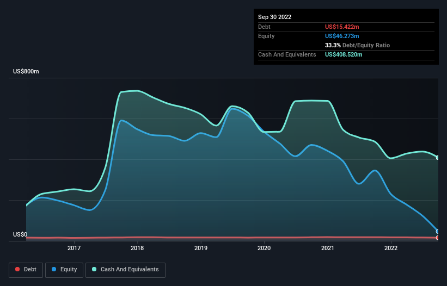Click the US$0 y-axis label

(20, 234)
